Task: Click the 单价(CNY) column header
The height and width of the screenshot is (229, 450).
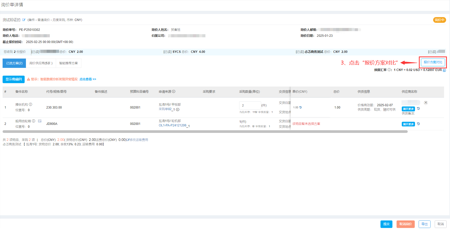Action: coord(300,92)
